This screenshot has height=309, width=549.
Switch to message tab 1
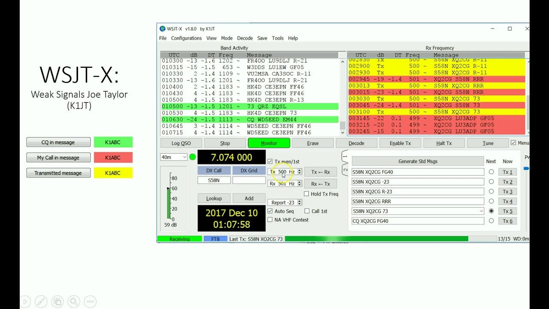pos(345,157)
